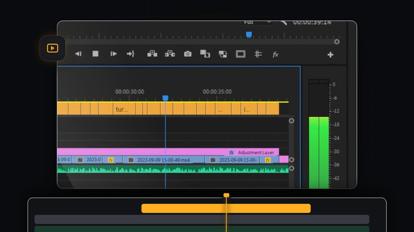Click the fx badge of 2023-09-09 15-00-49.mp4
This screenshot has height=232, width=414.
131,160
